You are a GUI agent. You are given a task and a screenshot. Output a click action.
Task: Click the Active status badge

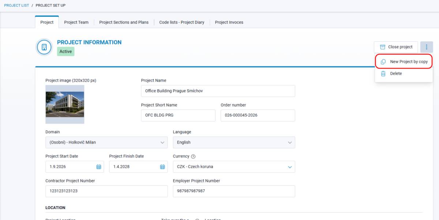66,51
